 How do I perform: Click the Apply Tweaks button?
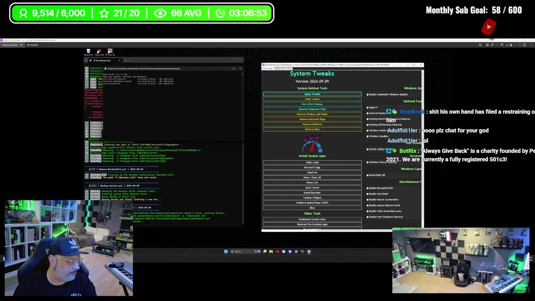312,94
